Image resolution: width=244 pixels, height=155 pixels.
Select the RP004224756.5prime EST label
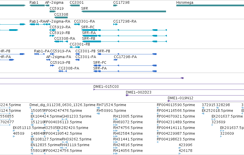point(63,151)
